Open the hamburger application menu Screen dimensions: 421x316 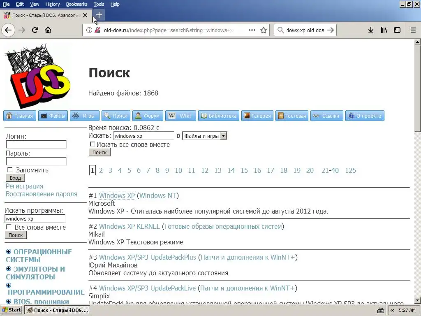(x=413, y=30)
